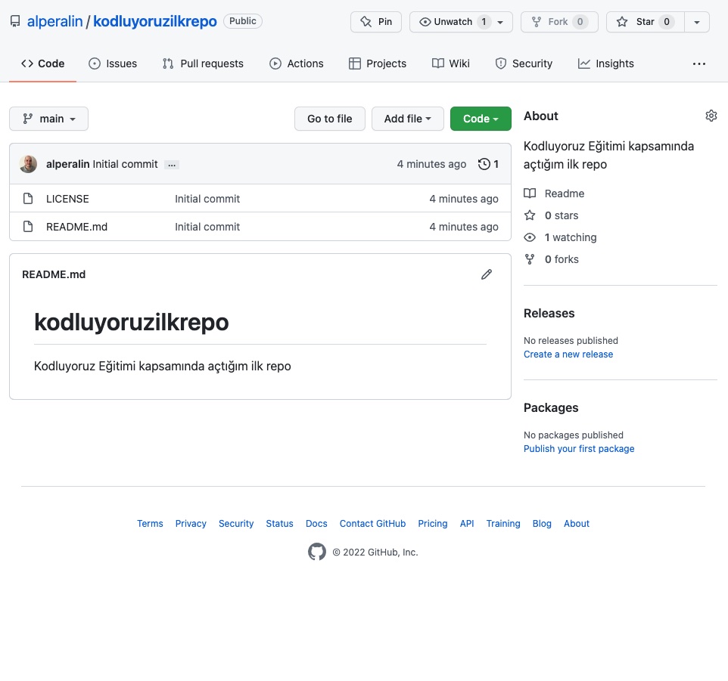Screen dimensions: 728x681
Task: Open the three-dot overflow menu in nav bar
Action: 698,64
